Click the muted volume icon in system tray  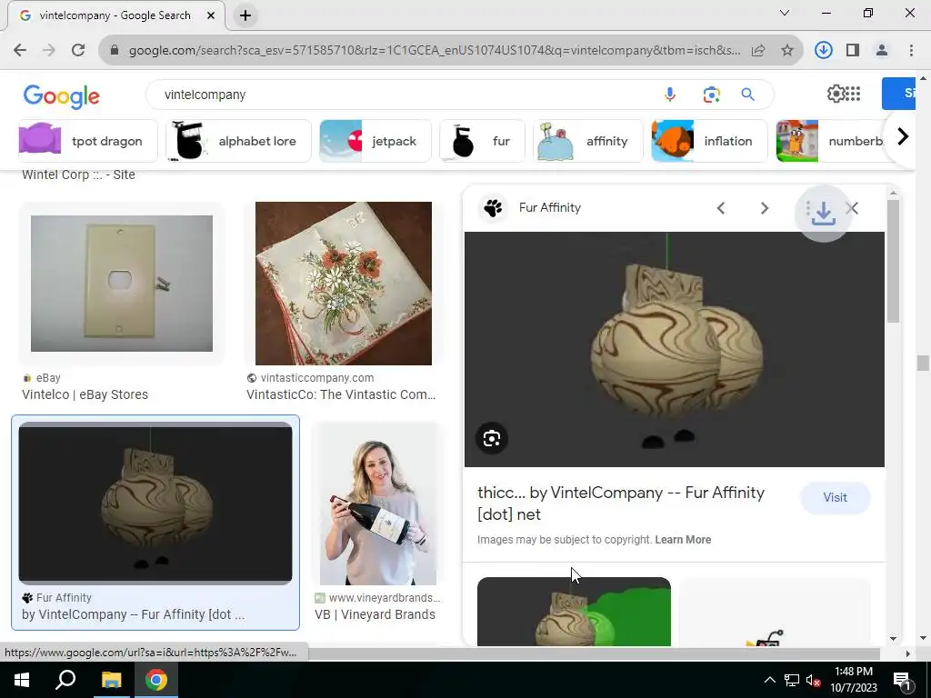click(814, 680)
